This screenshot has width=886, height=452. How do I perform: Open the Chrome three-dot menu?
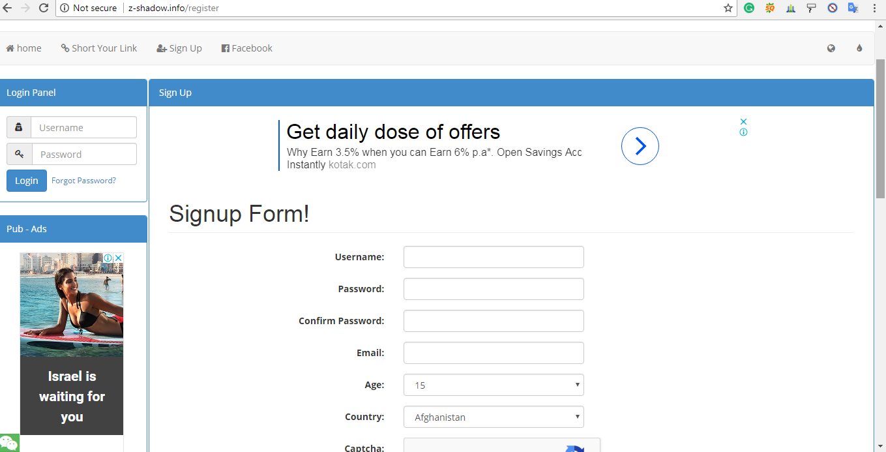click(874, 8)
